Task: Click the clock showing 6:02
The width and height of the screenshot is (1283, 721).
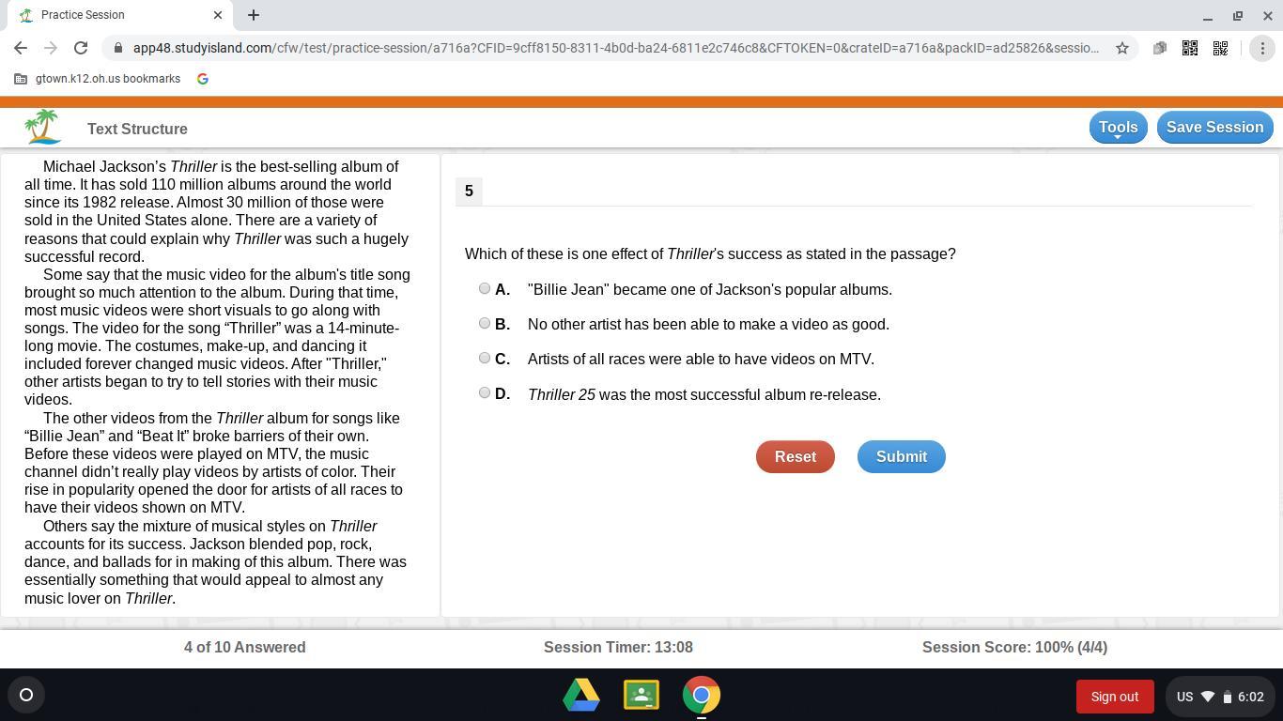Action: pos(1250,697)
